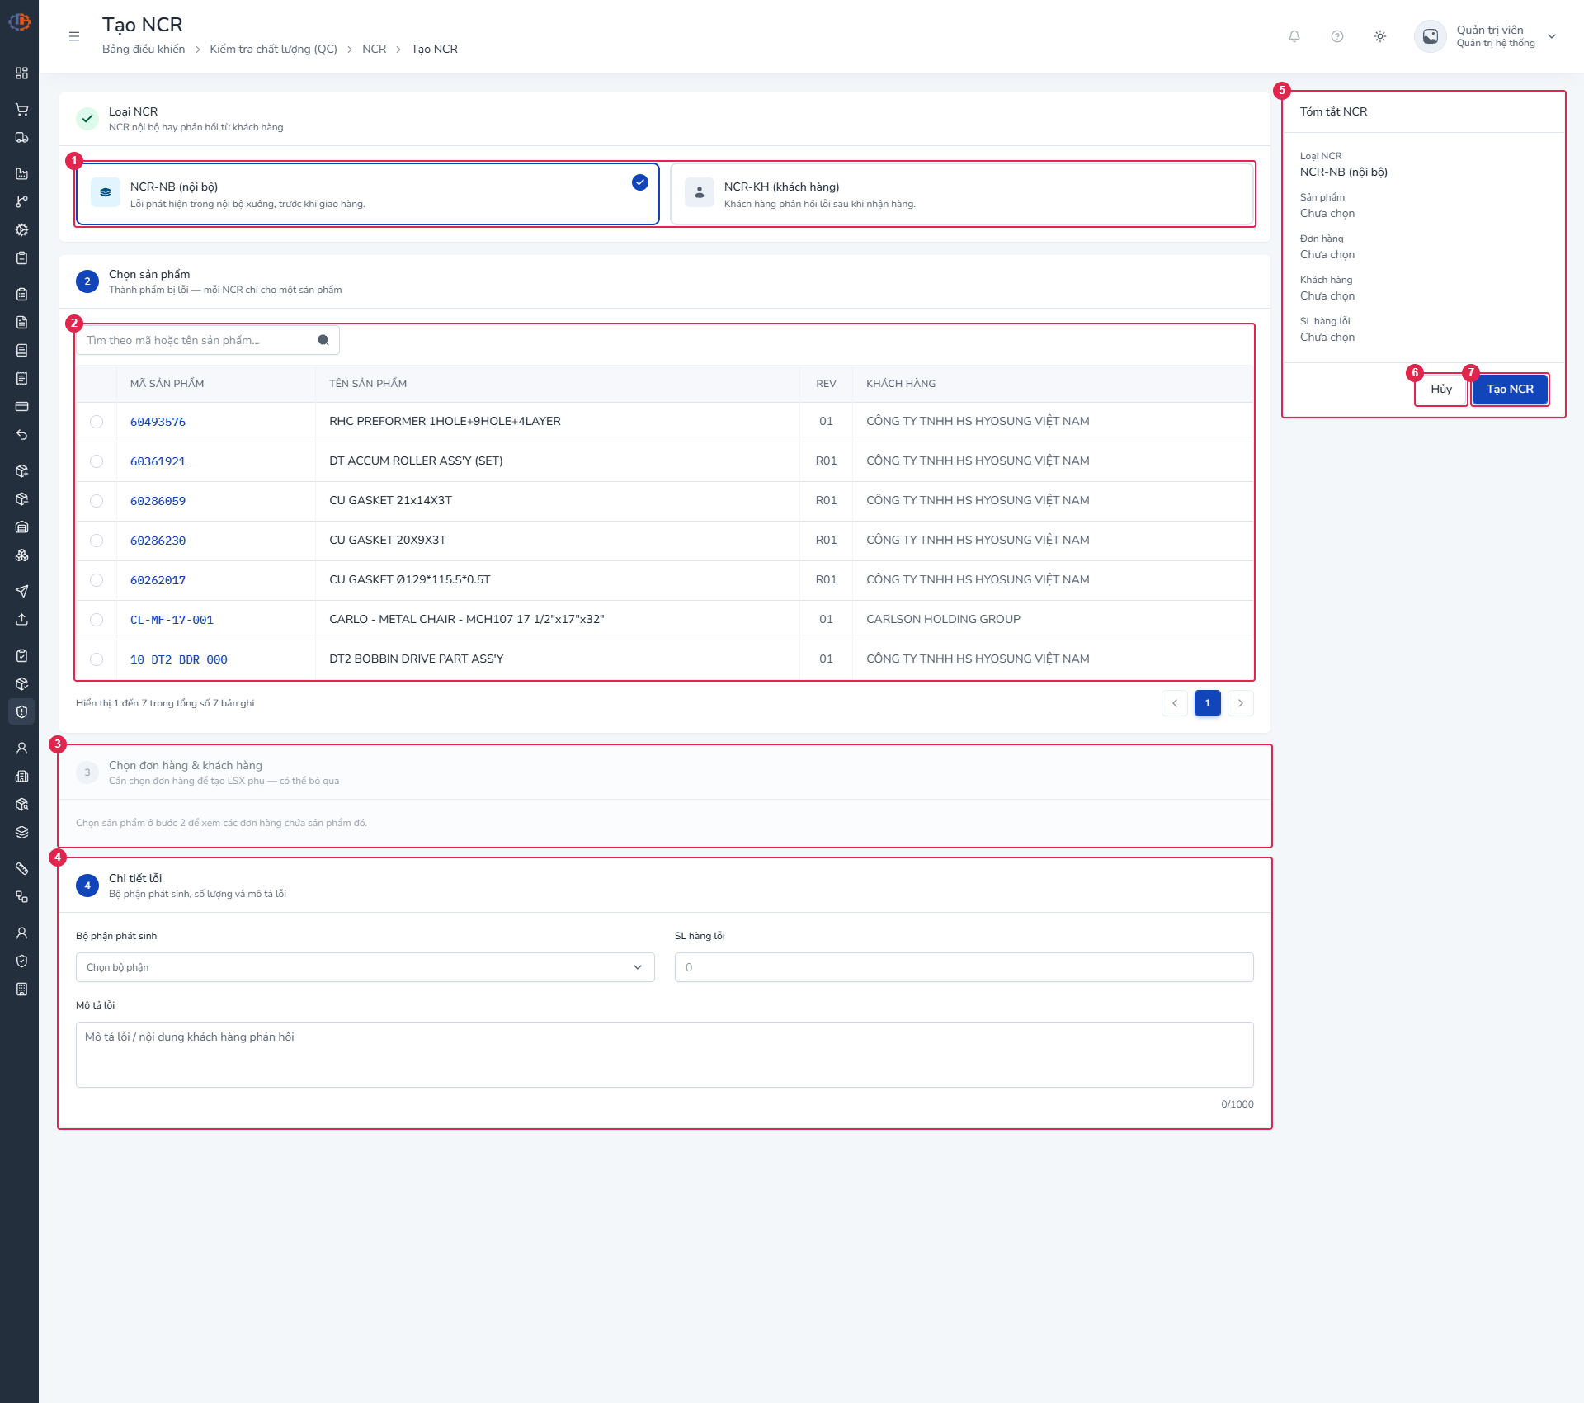Image resolution: width=1584 pixels, height=1403 pixels.
Task: Select radio for product CL-MF-17-001
Action: [97, 620]
